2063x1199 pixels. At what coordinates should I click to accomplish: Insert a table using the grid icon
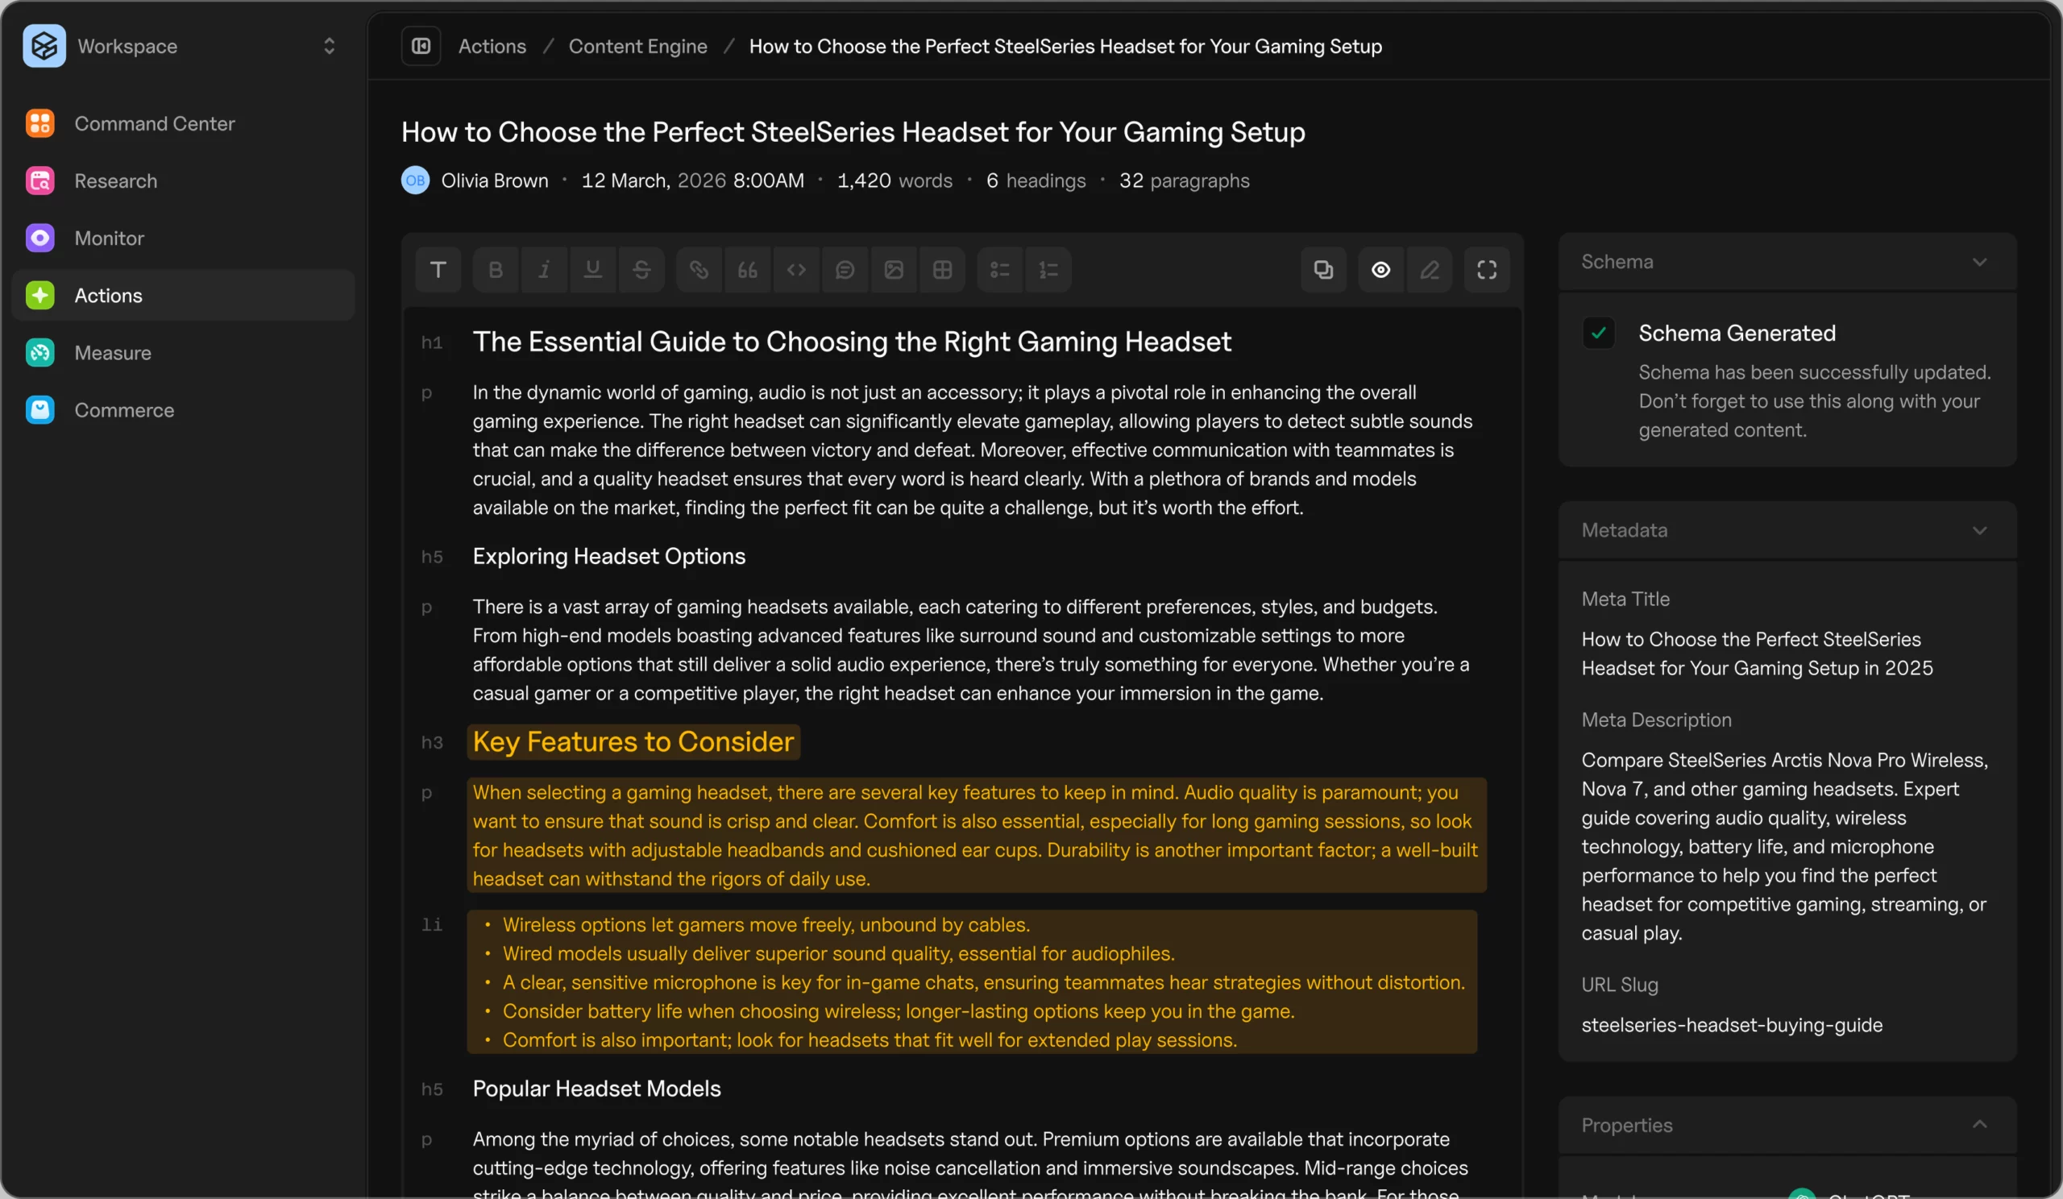[942, 270]
